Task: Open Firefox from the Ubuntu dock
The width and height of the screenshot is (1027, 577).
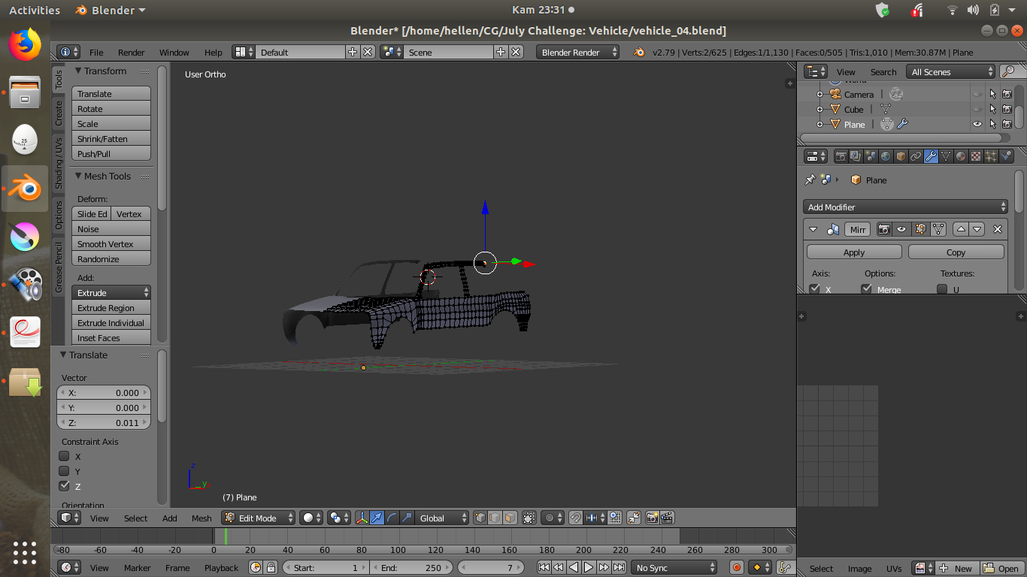Action: (25, 44)
